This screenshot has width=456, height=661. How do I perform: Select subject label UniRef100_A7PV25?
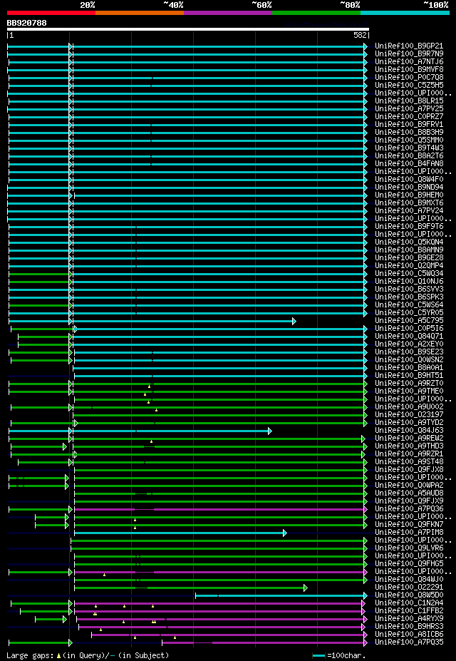click(x=409, y=109)
